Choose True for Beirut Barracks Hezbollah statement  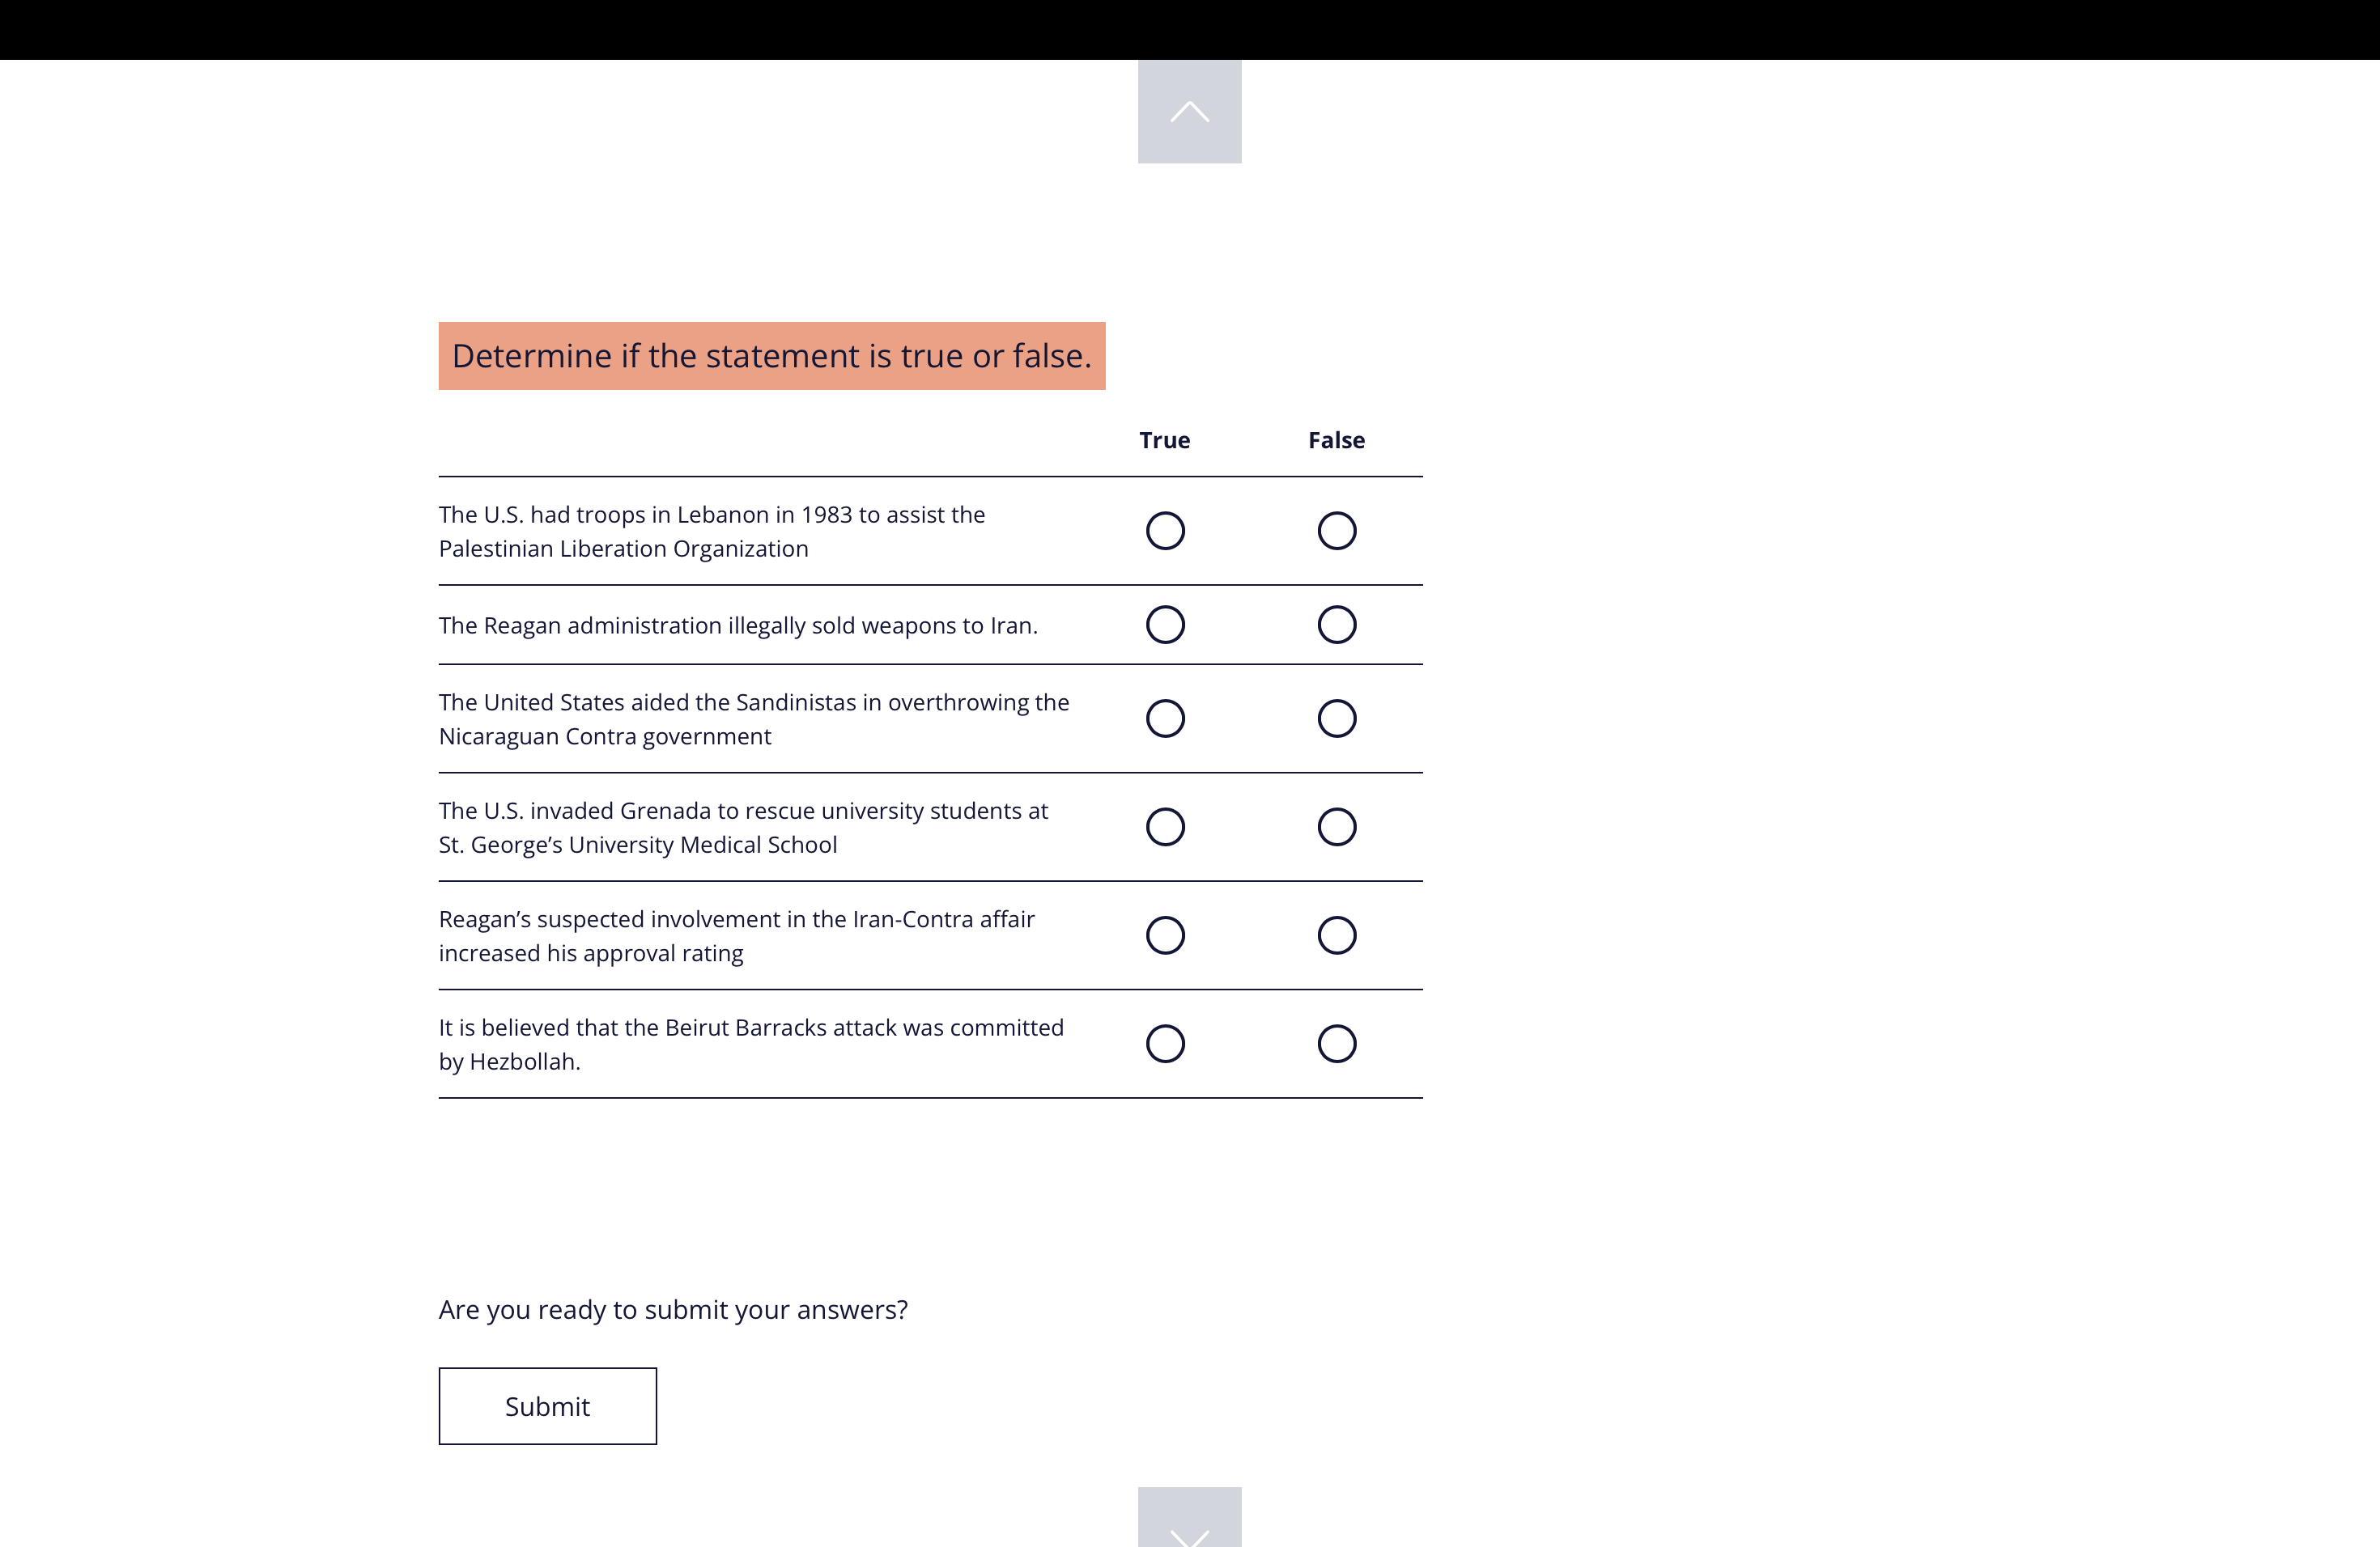(x=1165, y=1043)
